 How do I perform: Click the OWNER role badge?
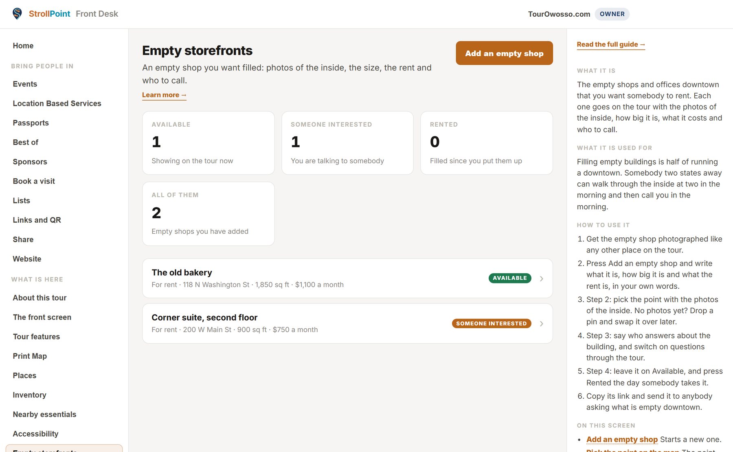click(x=612, y=14)
